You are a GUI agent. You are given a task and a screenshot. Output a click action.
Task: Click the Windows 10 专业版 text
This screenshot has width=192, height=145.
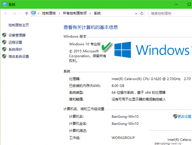coord(85,44)
